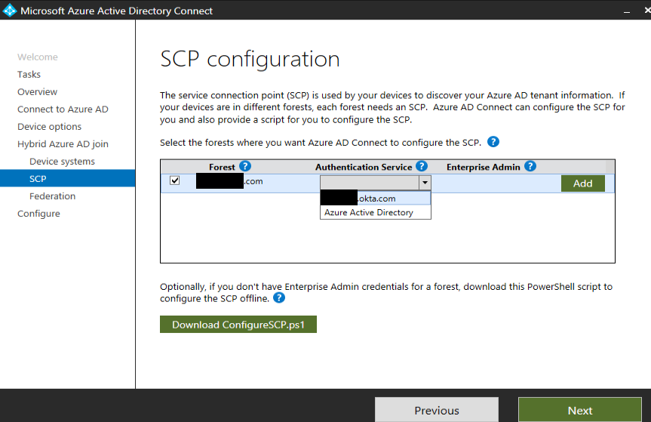Screen dimensions: 651x422
Task: Click the SCP configuration page heading
Action: point(250,59)
